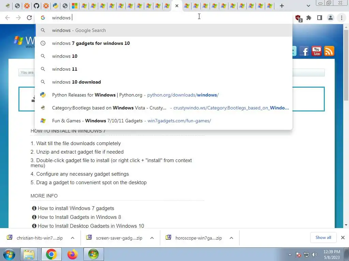Open the volume speaker tray icon
This screenshot has height=261, width=349.
click(314, 255)
